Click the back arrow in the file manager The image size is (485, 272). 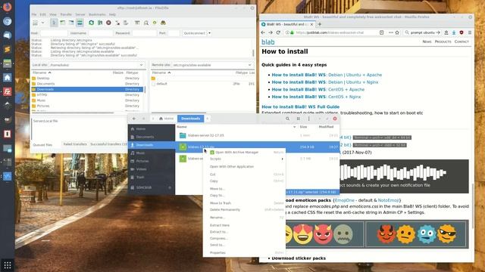point(134,119)
